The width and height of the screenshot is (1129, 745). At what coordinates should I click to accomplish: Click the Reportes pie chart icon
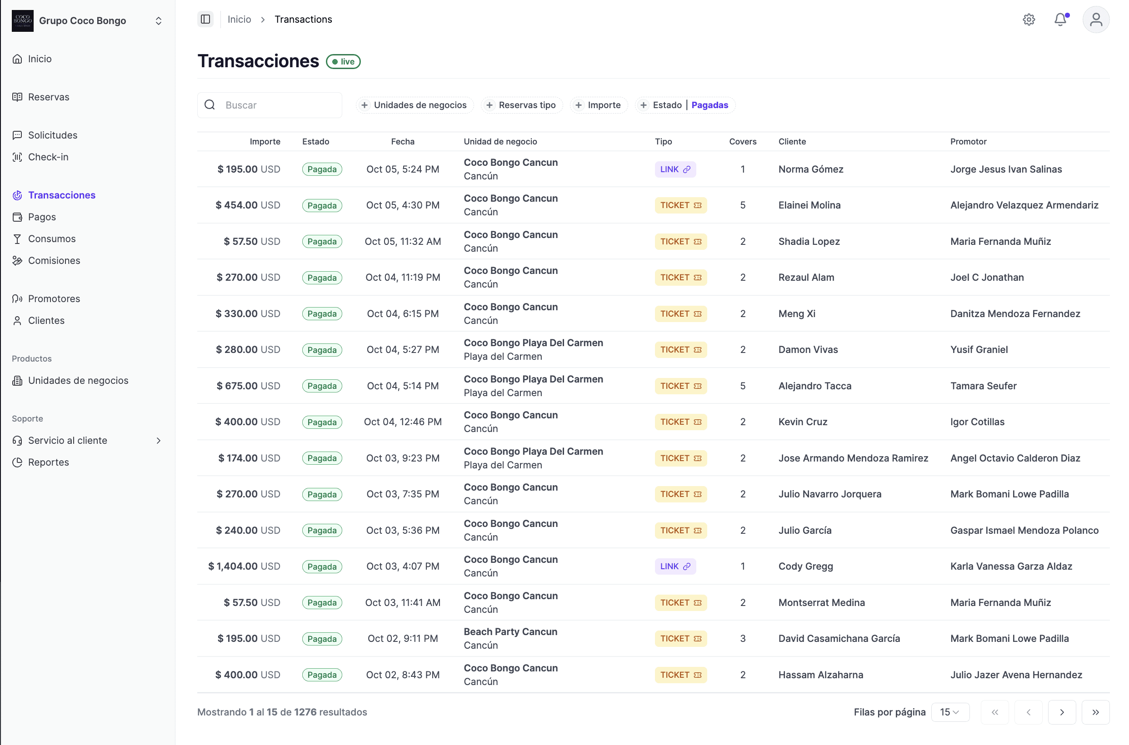point(18,462)
